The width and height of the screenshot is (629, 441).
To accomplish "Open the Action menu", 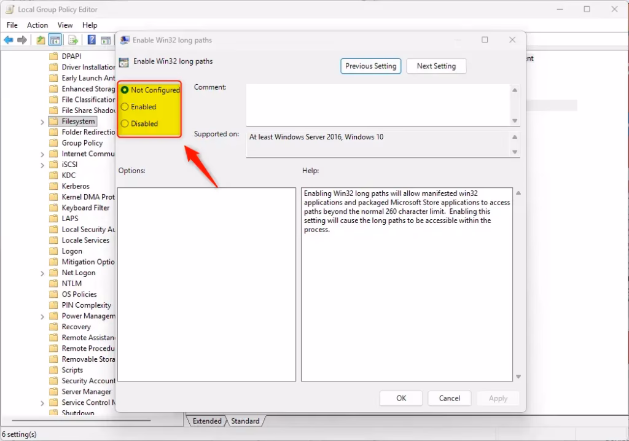I will click(37, 25).
